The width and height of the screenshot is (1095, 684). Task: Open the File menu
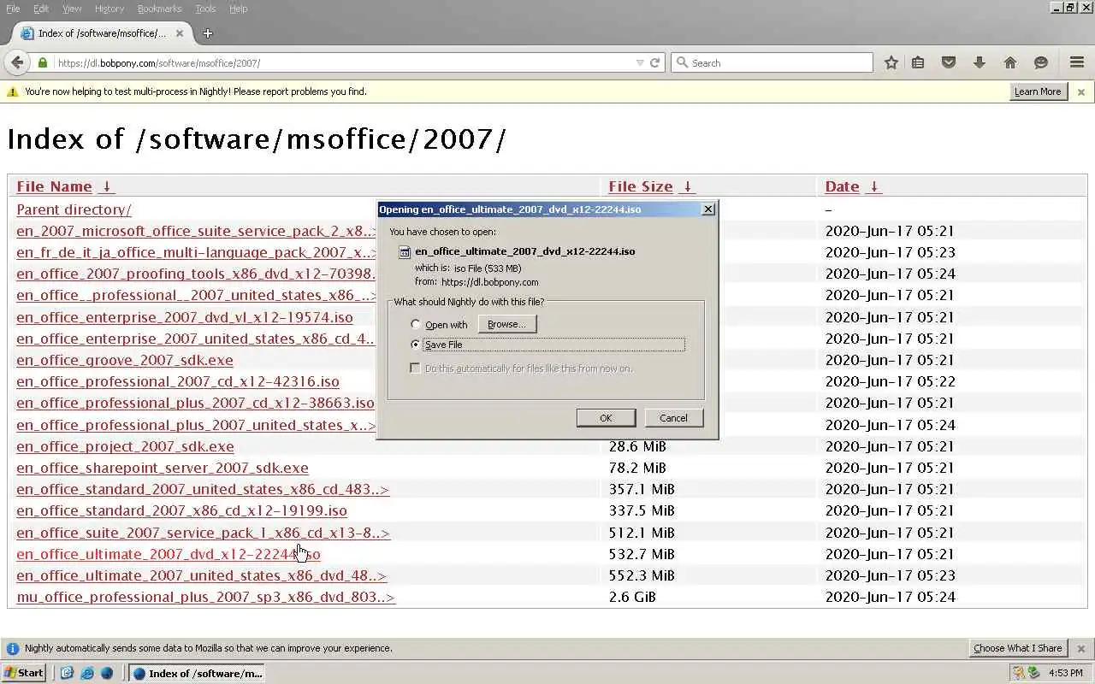(x=13, y=9)
